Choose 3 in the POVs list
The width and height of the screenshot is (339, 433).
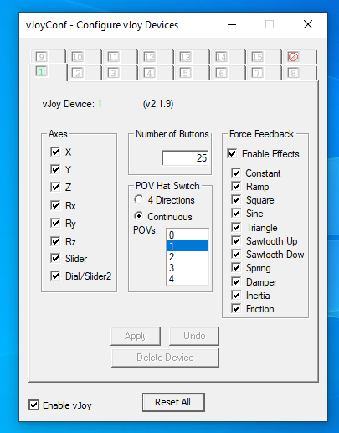tap(187, 268)
